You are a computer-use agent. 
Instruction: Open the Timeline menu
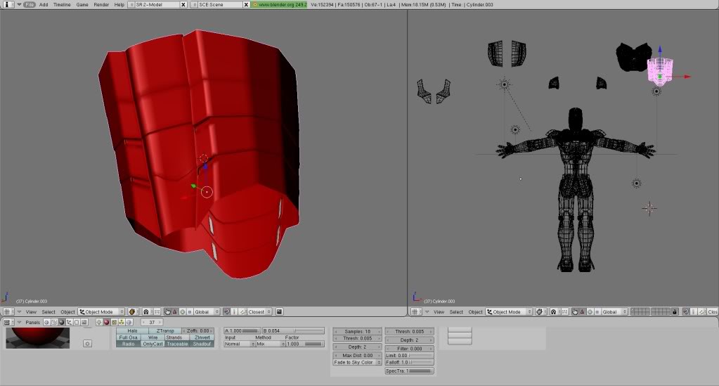[62, 4]
